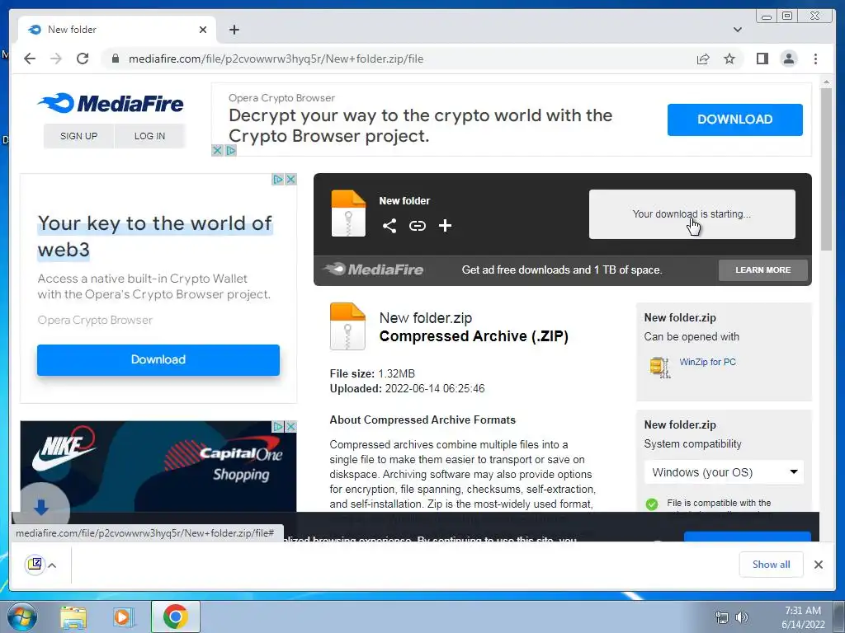Open the Chrome side panel icon
This screenshot has width=845, height=633.
[762, 59]
